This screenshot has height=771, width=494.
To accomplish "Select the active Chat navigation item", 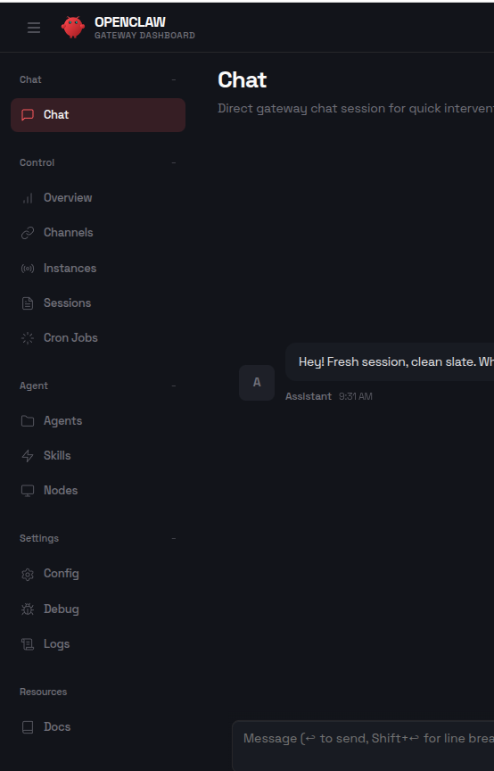I will (x=98, y=115).
